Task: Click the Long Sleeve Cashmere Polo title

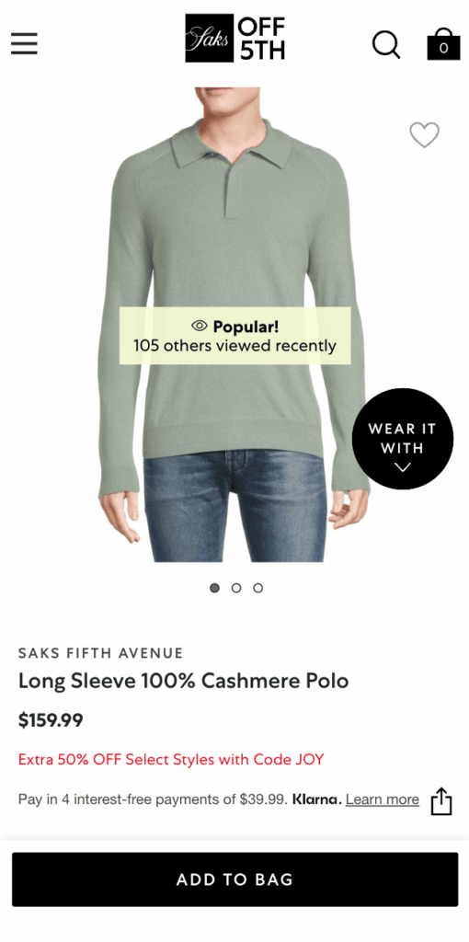Action: [x=183, y=682]
